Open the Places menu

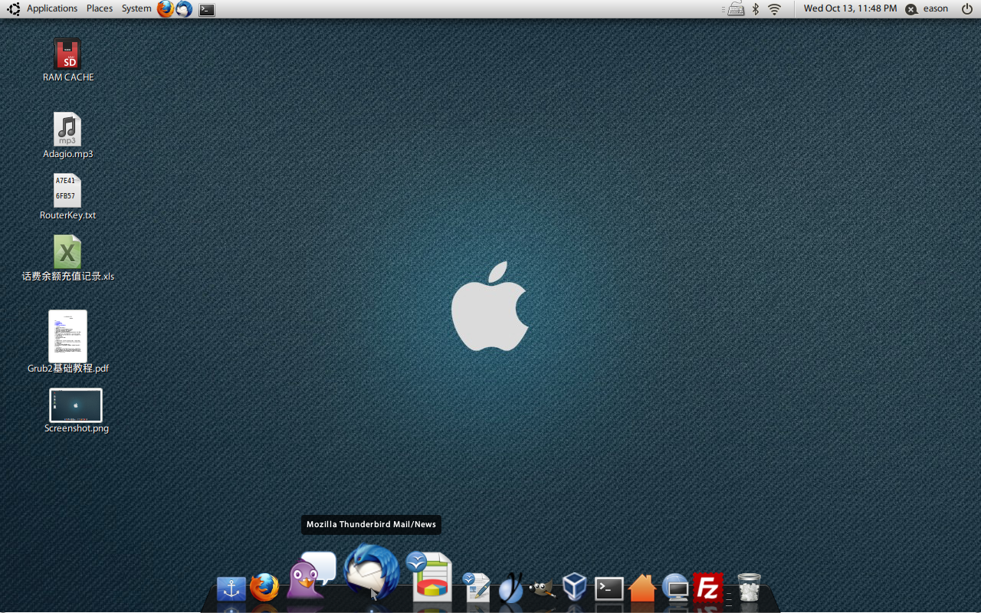[100, 8]
